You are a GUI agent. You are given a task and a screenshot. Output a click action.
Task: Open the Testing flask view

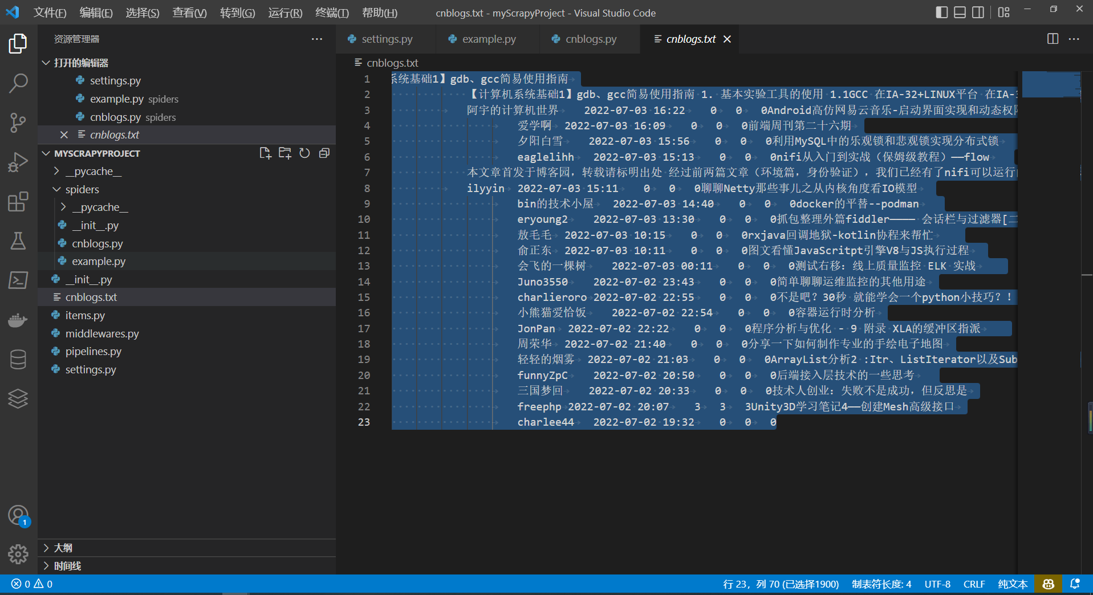18,241
